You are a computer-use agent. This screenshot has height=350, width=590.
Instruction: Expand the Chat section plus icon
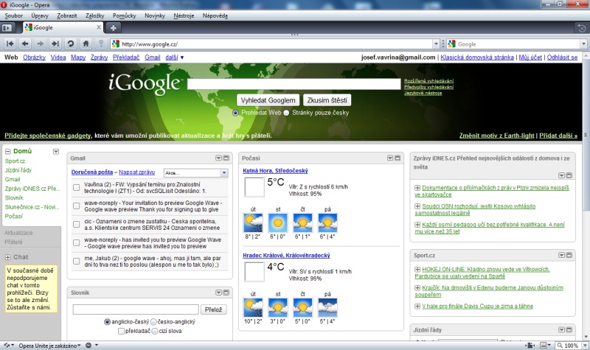[8, 257]
